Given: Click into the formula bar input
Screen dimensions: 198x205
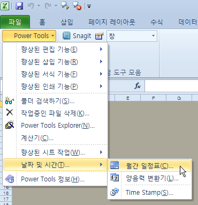Looking at the screenshot, I should pyautogui.click(x=171, y=86).
